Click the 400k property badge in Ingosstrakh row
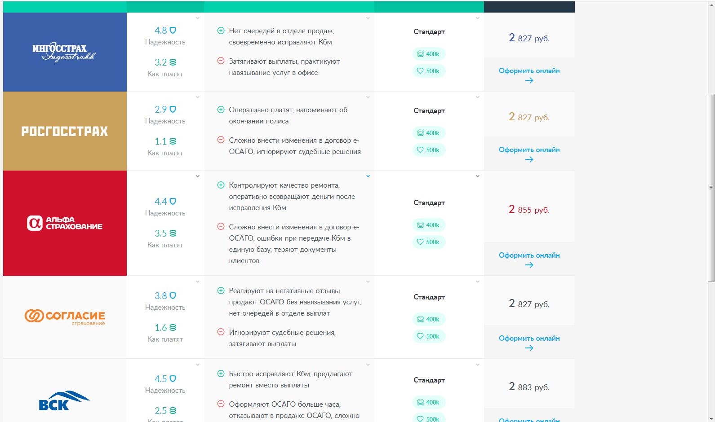Image resolution: width=715 pixels, height=422 pixels. 429,54
